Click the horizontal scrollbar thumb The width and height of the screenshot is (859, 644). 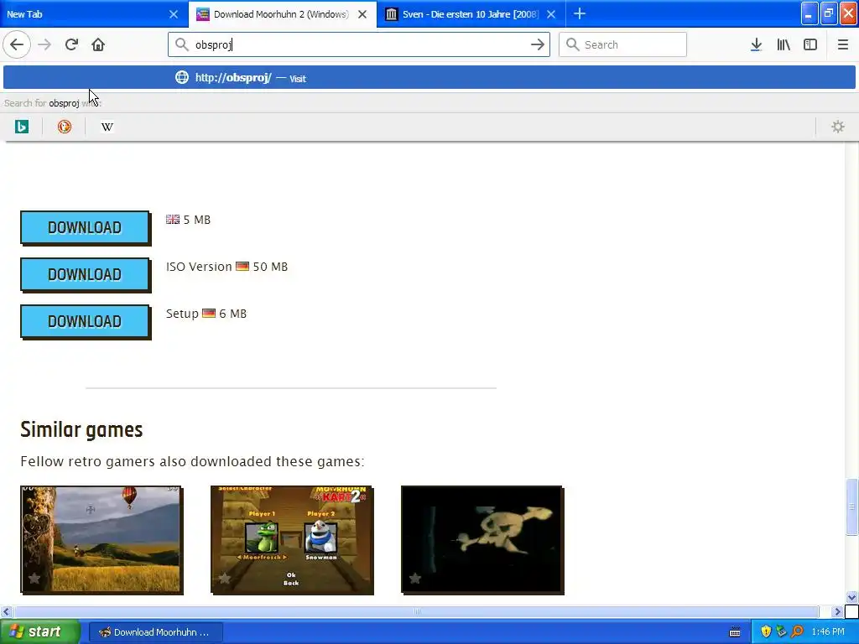pyautogui.click(x=416, y=611)
